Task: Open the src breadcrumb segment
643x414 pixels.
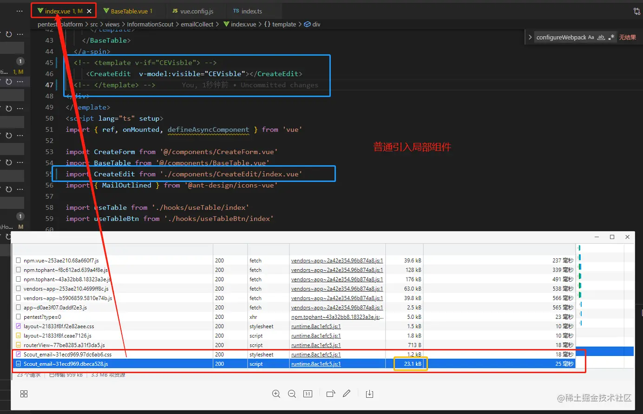Action: [94, 24]
